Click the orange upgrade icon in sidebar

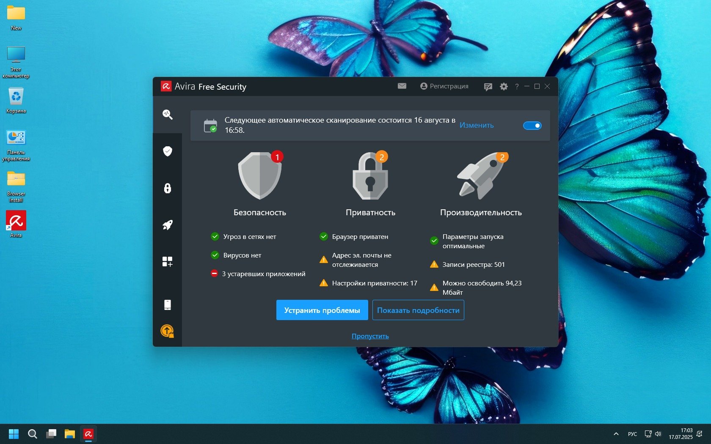(168, 331)
